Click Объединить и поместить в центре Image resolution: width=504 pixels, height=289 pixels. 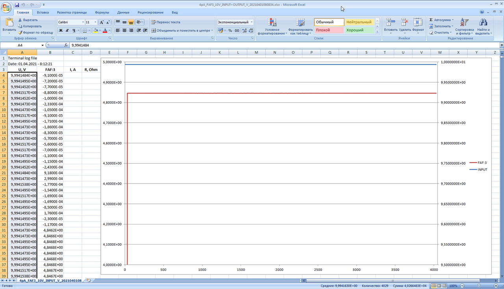click(182, 30)
